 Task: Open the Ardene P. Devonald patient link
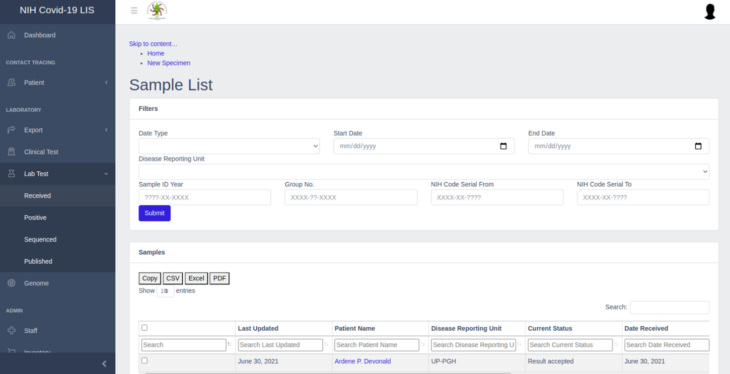(362, 361)
